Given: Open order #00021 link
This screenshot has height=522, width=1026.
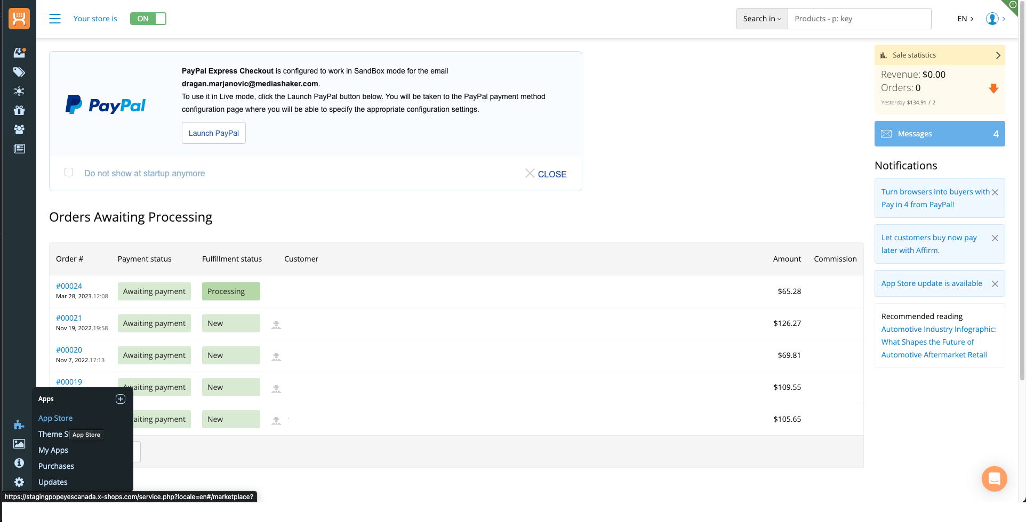Looking at the screenshot, I should (x=69, y=318).
